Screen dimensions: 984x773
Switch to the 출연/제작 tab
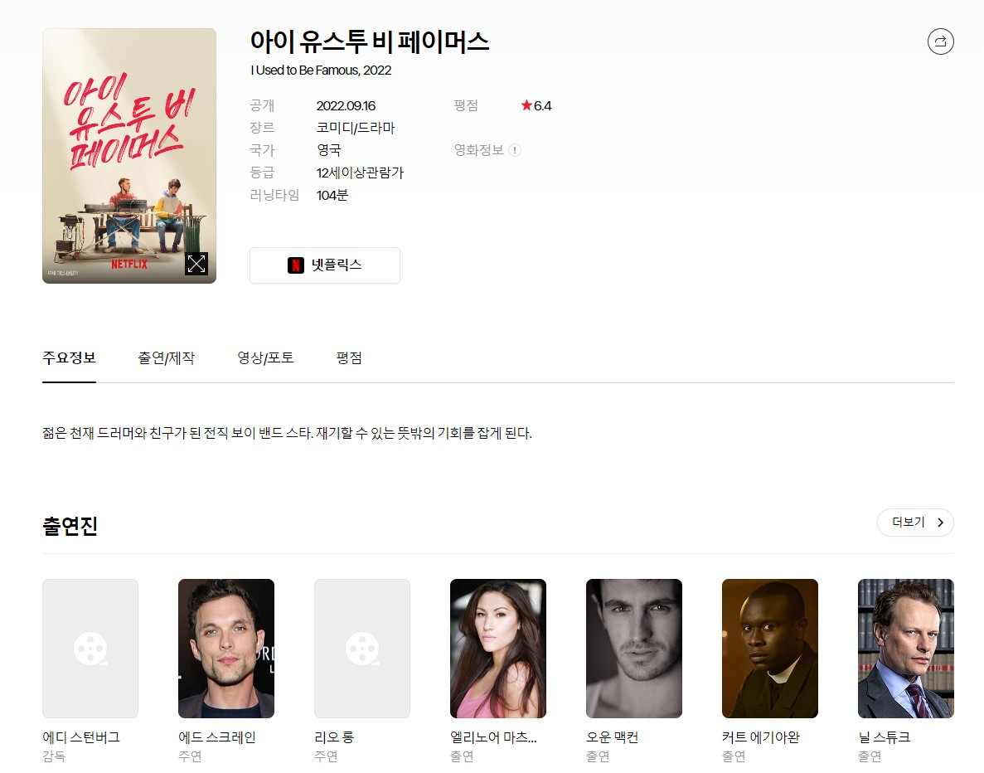[x=167, y=358]
